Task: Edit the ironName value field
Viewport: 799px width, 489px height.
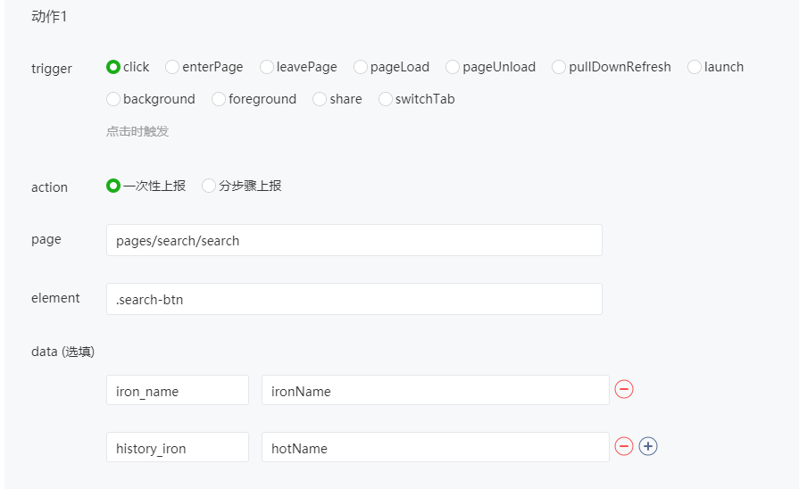Action: (435, 390)
